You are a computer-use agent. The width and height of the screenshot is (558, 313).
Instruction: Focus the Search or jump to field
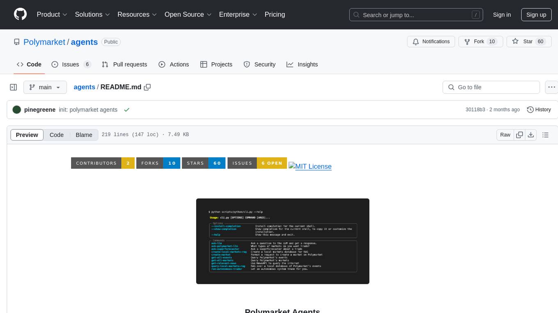416,15
